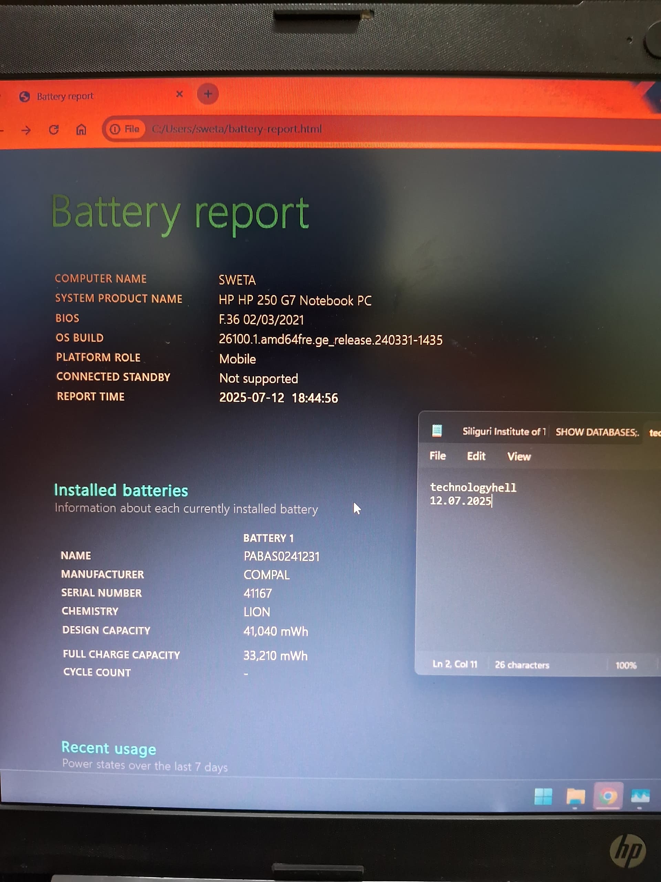Viewport: 661px width, 882px height.
Task: Click report time 2025-07-12 18:44:56
Action: (279, 398)
